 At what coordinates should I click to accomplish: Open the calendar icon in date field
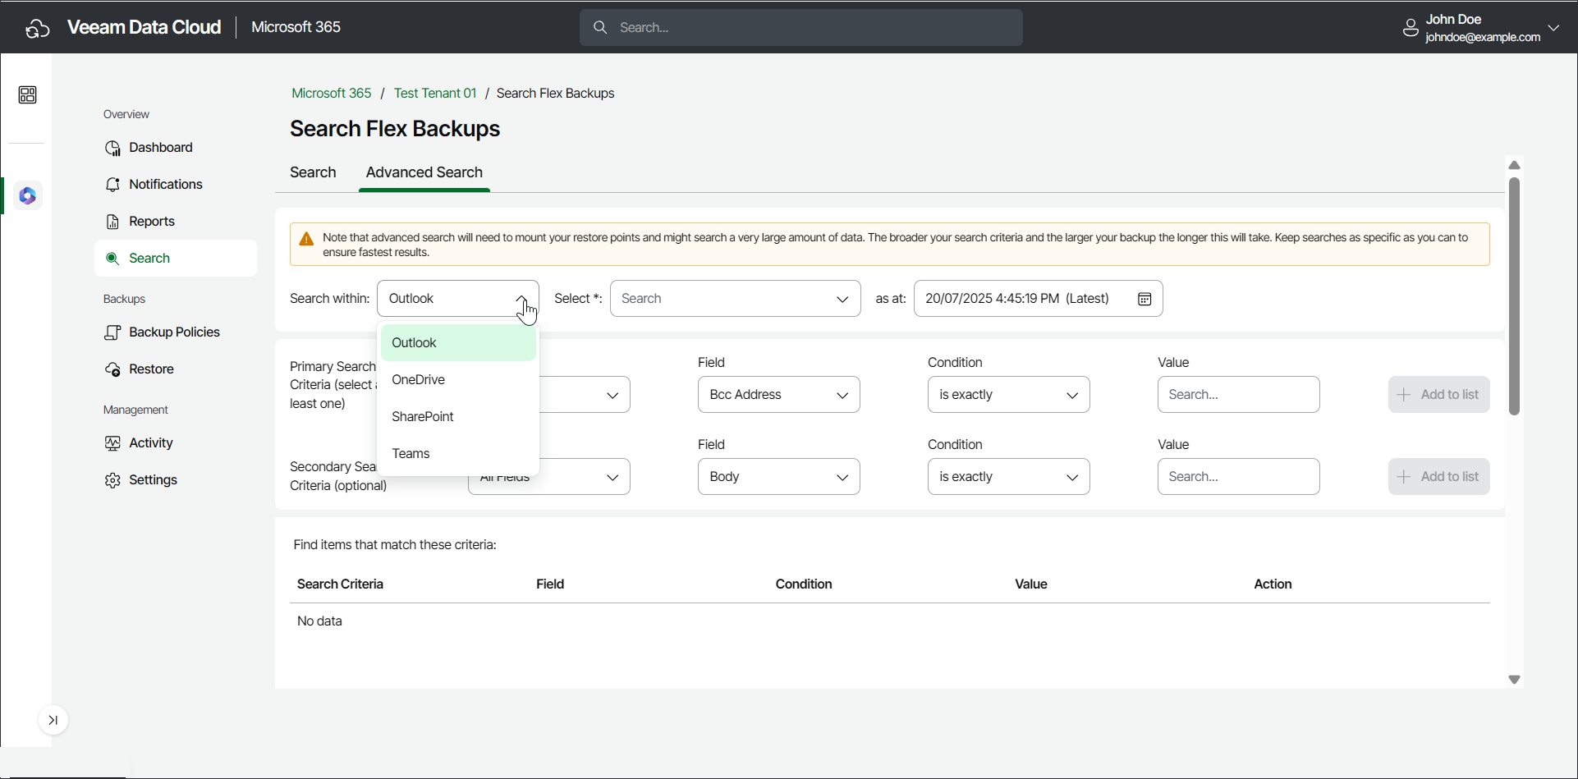[1145, 299]
